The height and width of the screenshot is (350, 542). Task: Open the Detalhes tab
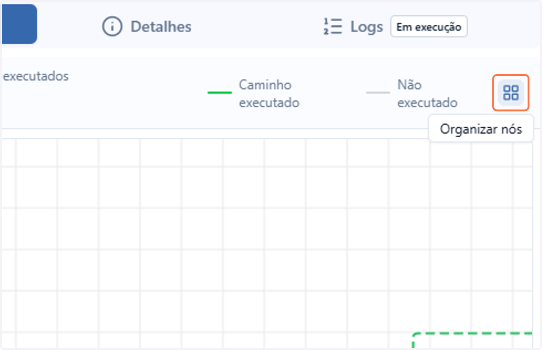(147, 27)
